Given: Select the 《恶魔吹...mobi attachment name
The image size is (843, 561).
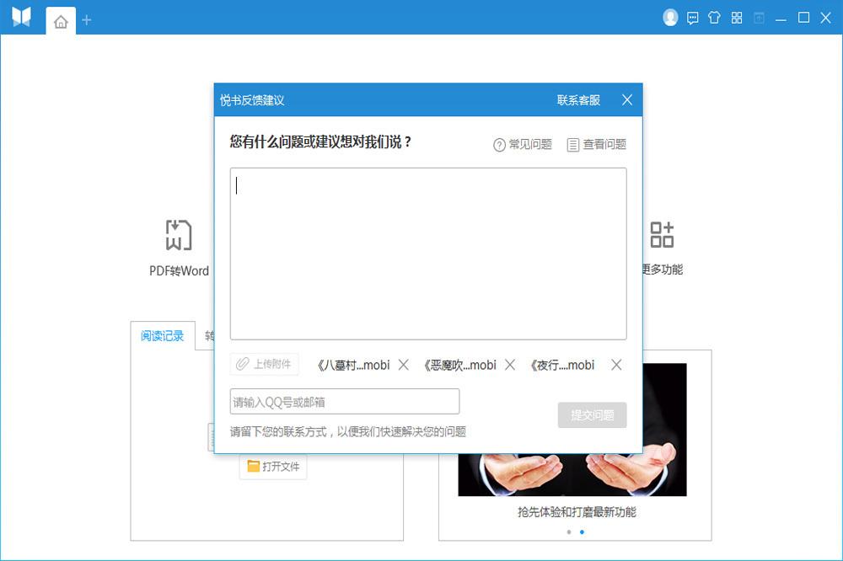Looking at the screenshot, I should [459, 365].
